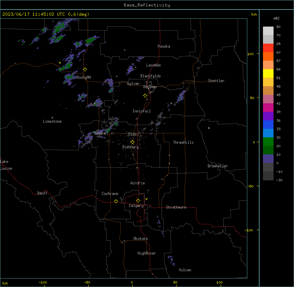Click the Stettler city label
The height and width of the screenshot is (287, 294).
click(216, 81)
